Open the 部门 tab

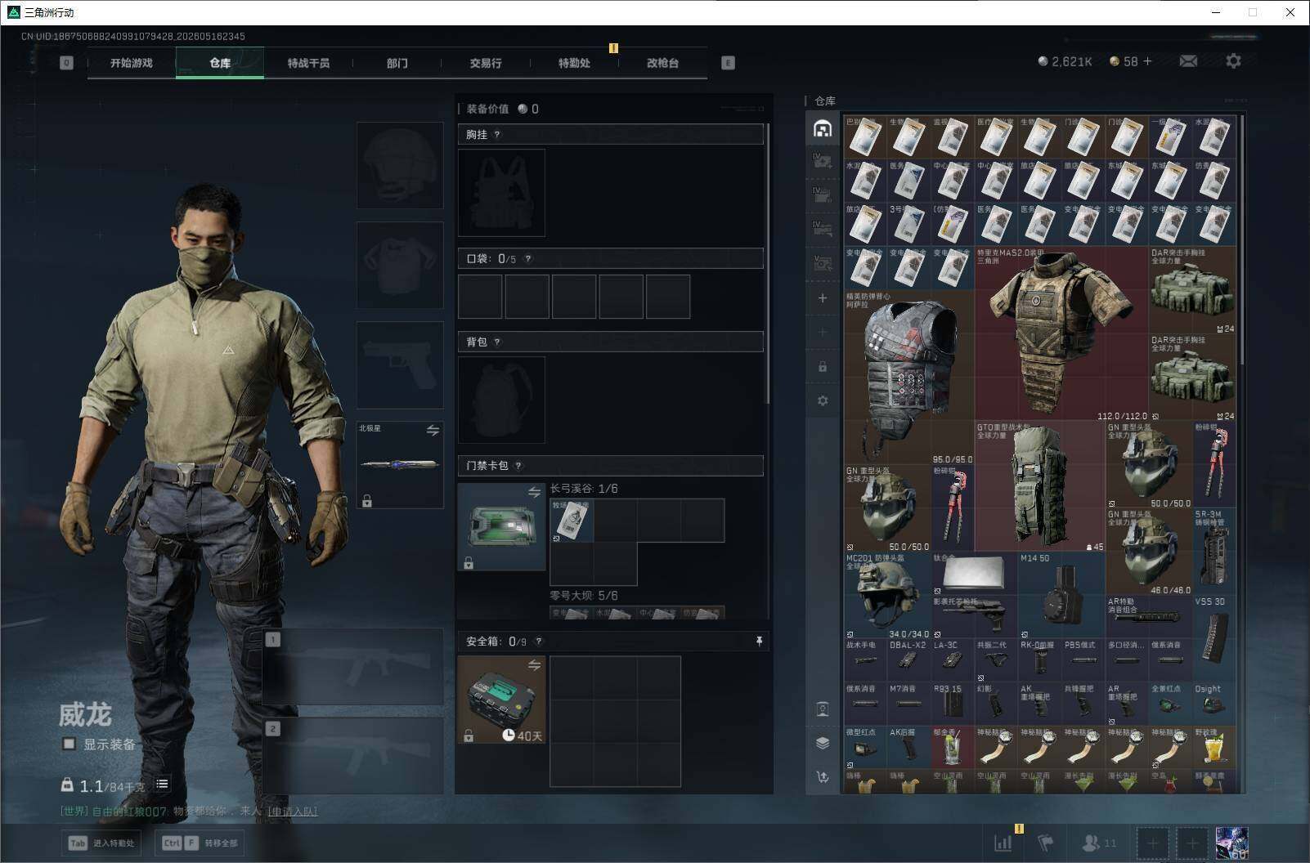[x=397, y=63]
